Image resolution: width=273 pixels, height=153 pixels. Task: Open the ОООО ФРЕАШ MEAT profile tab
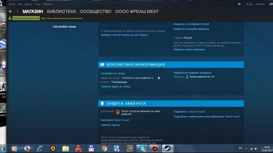[x=137, y=11]
